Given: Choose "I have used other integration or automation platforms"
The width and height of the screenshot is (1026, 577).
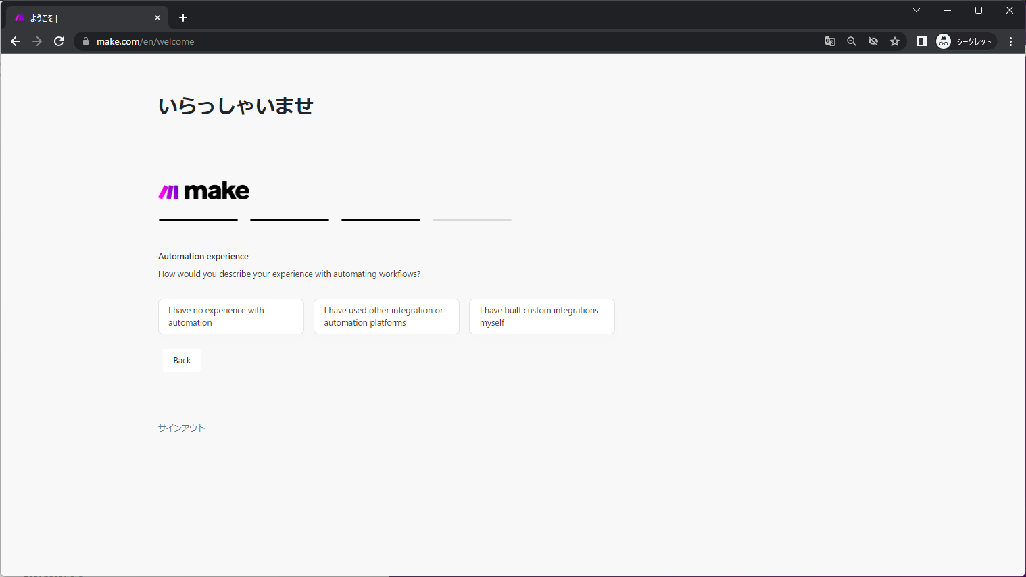Looking at the screenshot, I should [387, 316].
